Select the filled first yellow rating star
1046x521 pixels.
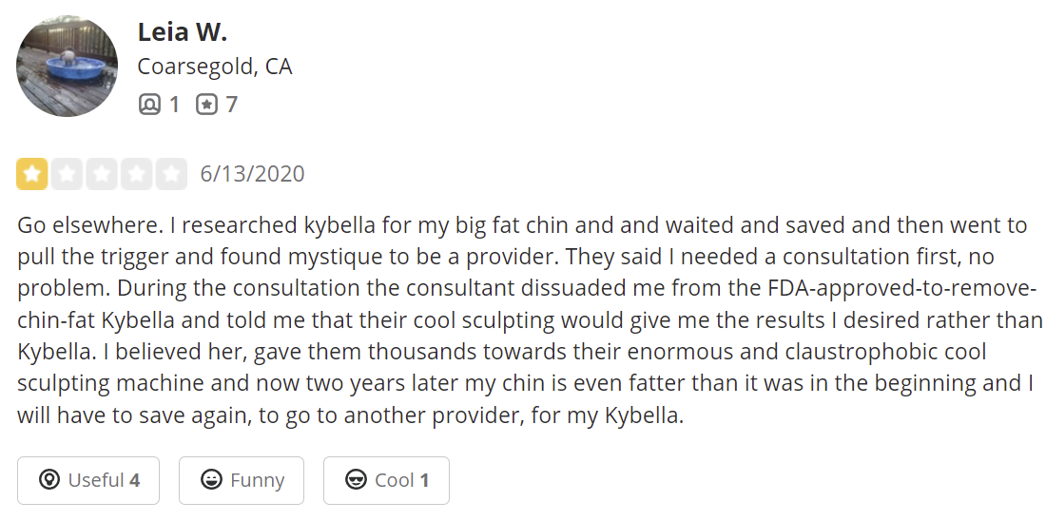[32, 174]
